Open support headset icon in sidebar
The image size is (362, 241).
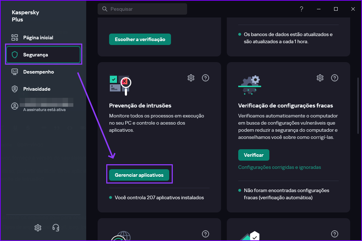[56, 228]
